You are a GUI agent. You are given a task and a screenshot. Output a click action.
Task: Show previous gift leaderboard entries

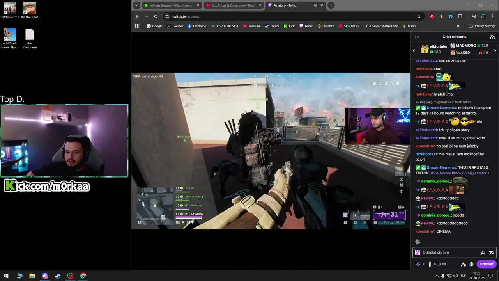pos(414,51)
